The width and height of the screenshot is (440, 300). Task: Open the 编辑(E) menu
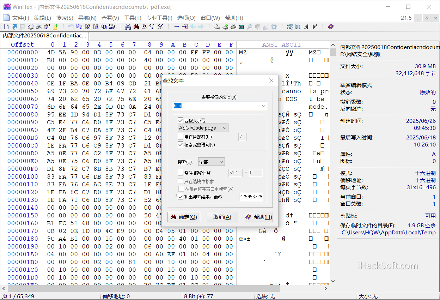42,18
